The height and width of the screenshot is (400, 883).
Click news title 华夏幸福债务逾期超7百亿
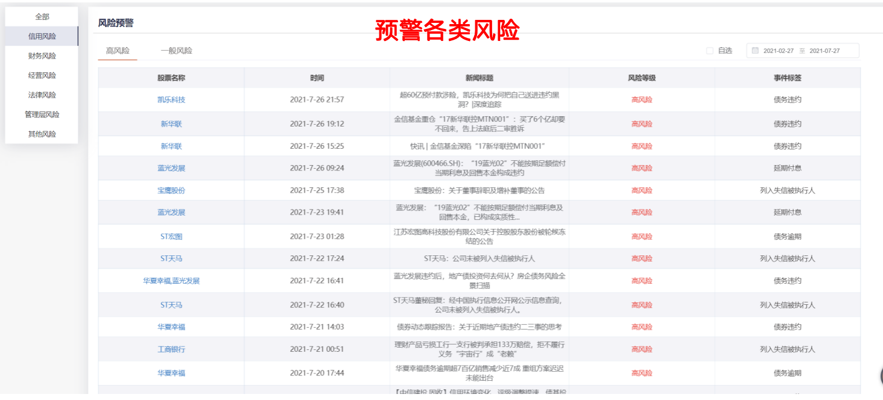[x=479, y=373]
